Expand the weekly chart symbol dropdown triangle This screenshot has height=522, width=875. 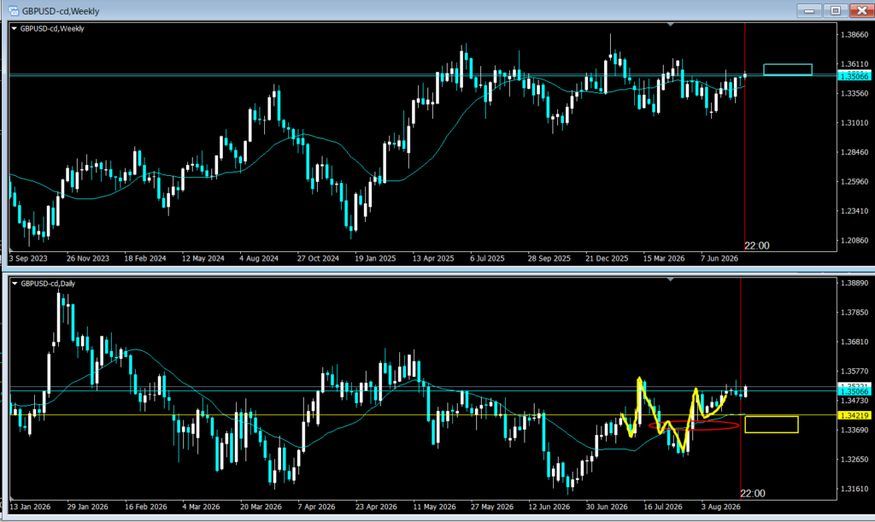14,28
